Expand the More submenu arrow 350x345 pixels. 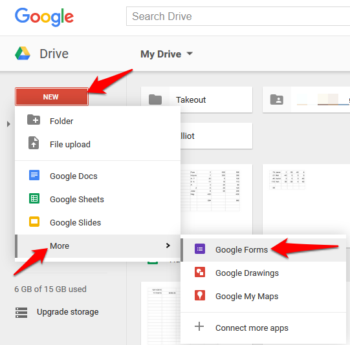[x=168, y=246]
